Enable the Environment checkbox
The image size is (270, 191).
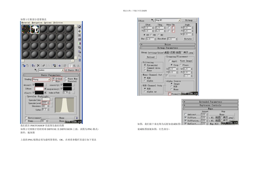[x=26, y=118]
